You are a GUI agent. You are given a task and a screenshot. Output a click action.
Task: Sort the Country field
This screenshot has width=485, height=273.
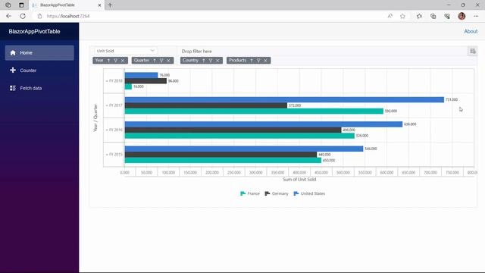[204, 61]
